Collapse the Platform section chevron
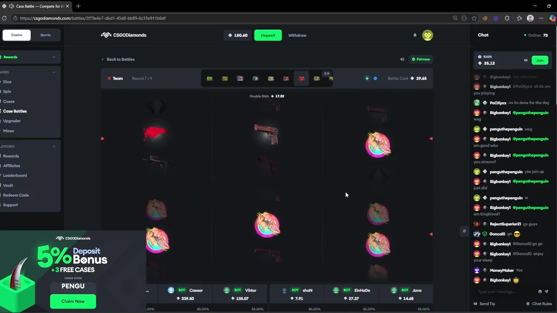This screenshot has height=313, width=557. (54, 147)
